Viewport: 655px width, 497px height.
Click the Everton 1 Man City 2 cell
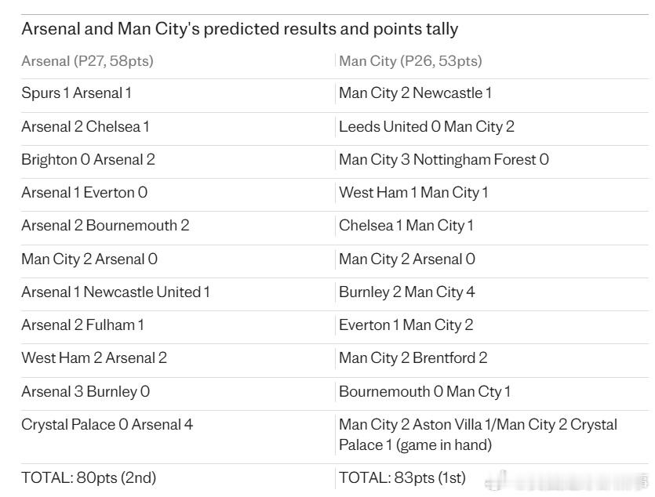point(406,325)
